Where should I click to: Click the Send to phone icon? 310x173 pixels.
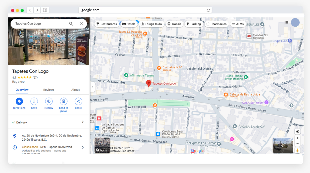pyautogui.click(x=64, y=101)
